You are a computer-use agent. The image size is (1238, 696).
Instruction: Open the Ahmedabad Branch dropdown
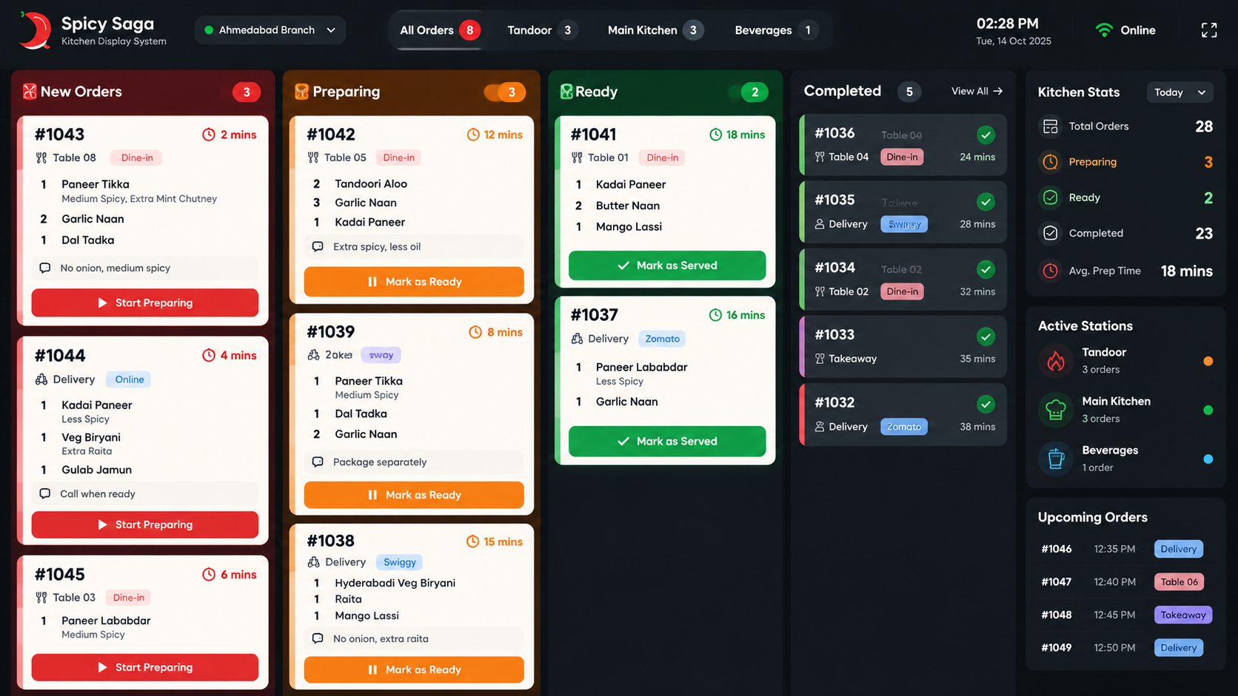pyautogui.click(x=270, y=30)
